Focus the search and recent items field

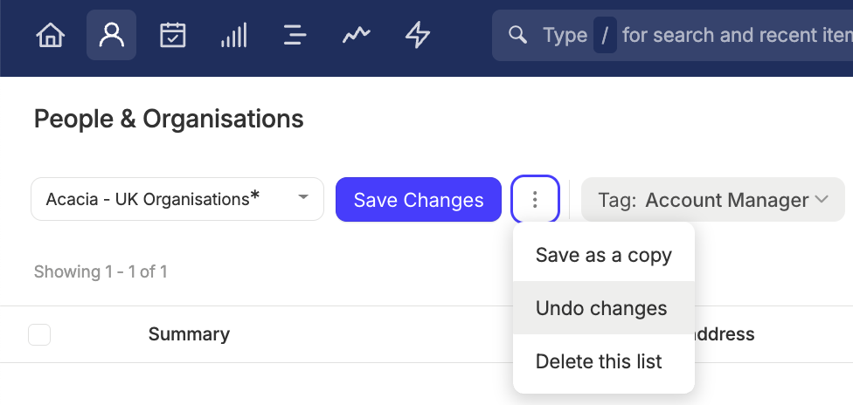672,35
